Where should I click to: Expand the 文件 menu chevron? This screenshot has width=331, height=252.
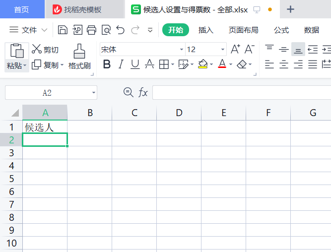pos(44,30)
